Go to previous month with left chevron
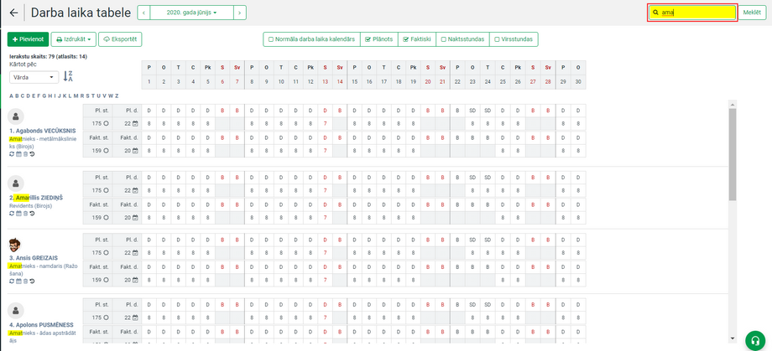The height and width of the screenshot is (351, 772). [143, 13]
